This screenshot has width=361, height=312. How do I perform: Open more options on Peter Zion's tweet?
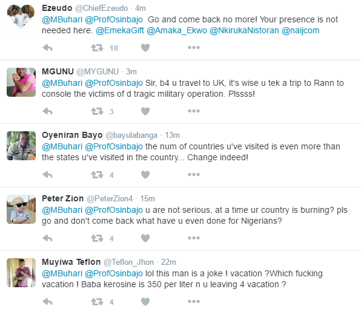(x=194, y=238)
